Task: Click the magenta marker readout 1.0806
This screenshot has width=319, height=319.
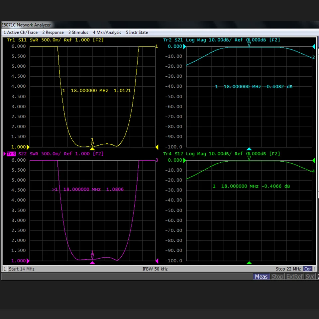Action: (x=115, y=190)
